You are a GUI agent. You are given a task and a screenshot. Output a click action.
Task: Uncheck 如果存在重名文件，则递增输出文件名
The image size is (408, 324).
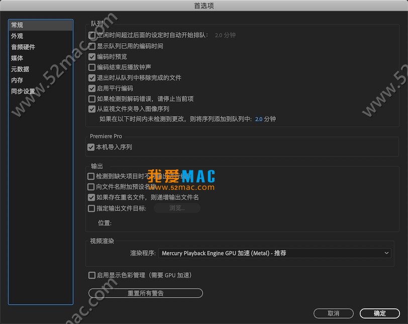(x=91, y=197)
